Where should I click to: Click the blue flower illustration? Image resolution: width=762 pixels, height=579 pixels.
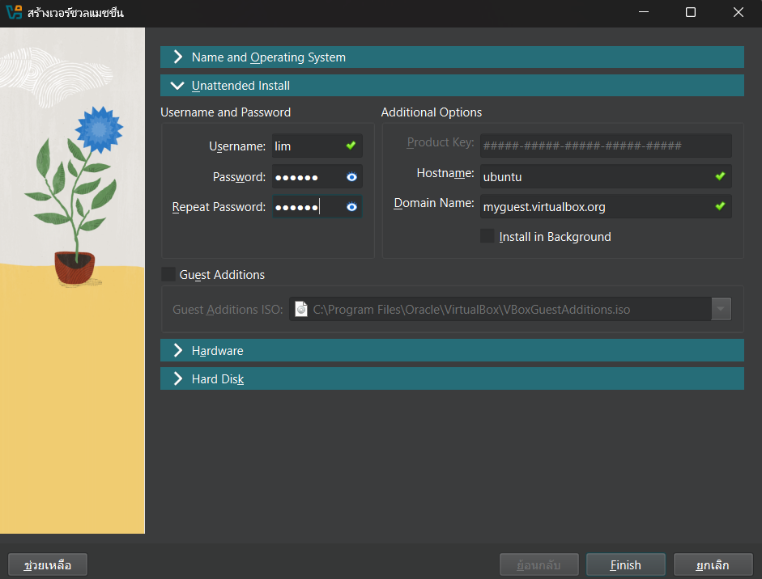point(99,128)
